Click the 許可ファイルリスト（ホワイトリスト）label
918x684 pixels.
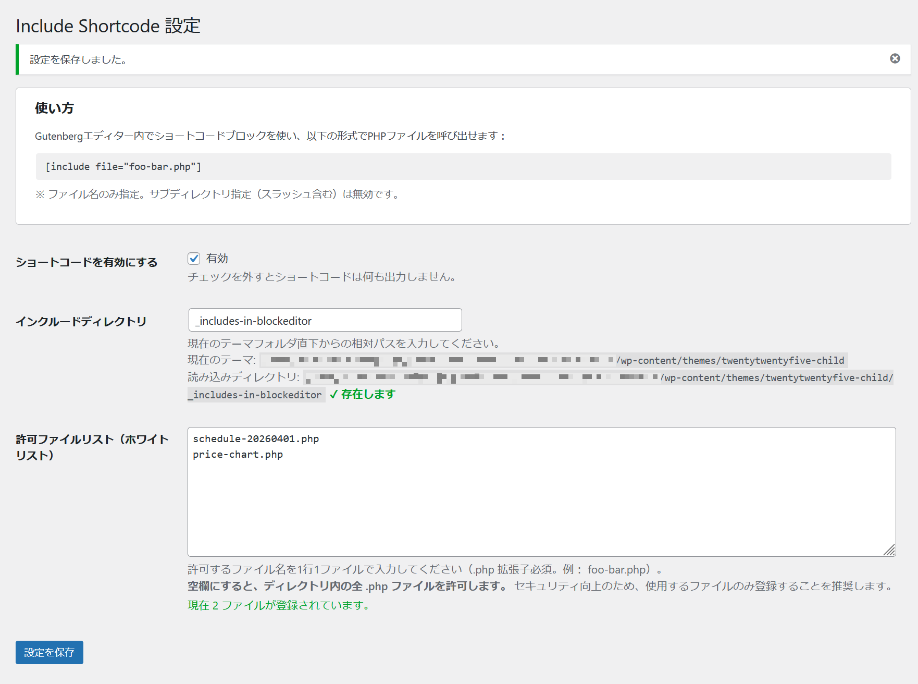pyautogui.click(x=92, y=447)
